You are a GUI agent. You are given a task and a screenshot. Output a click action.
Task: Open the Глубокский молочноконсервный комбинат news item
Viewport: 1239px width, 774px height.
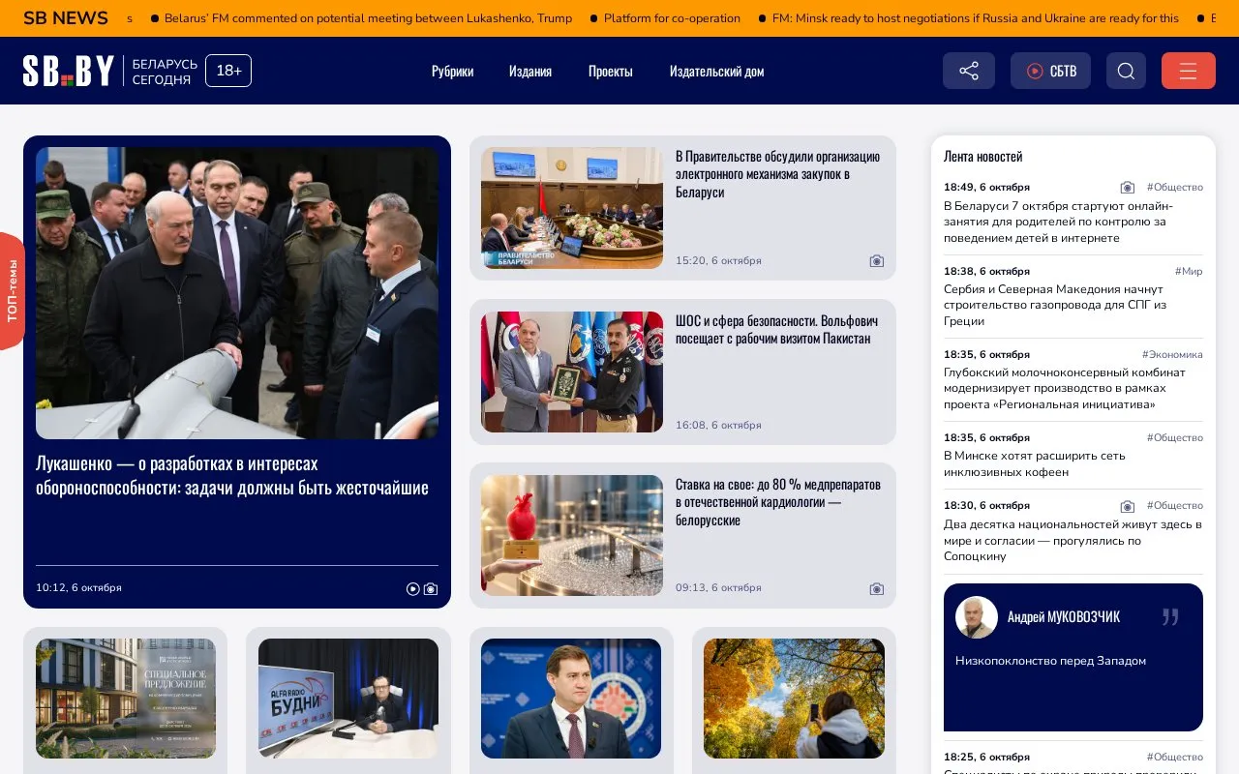[x=1065, y=388]
